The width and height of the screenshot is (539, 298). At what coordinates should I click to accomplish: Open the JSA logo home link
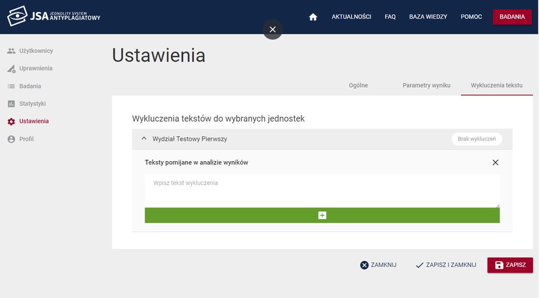(54, 16)
